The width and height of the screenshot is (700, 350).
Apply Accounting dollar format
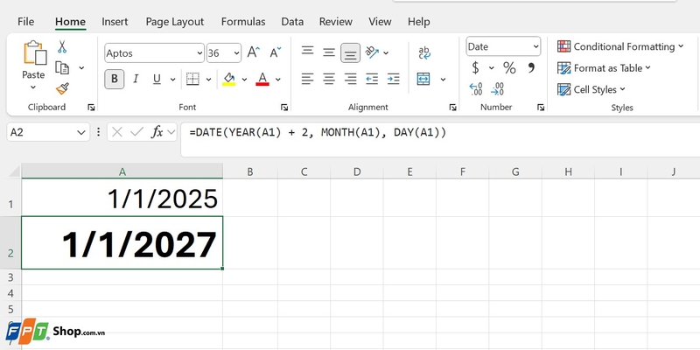tap(476, 68)
